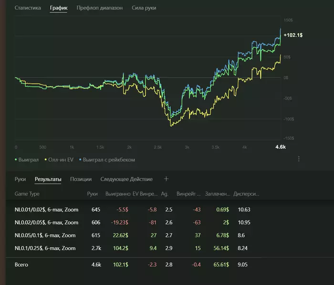The width and height of the screenshot is (334, 285).
Task: Click the +102.1$ label on the graph
Action: point(293,35)
